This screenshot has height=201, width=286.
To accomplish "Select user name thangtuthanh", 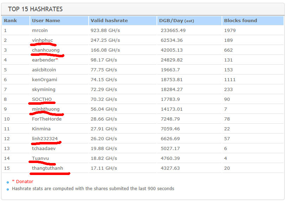I will click(x=47, y=168).
